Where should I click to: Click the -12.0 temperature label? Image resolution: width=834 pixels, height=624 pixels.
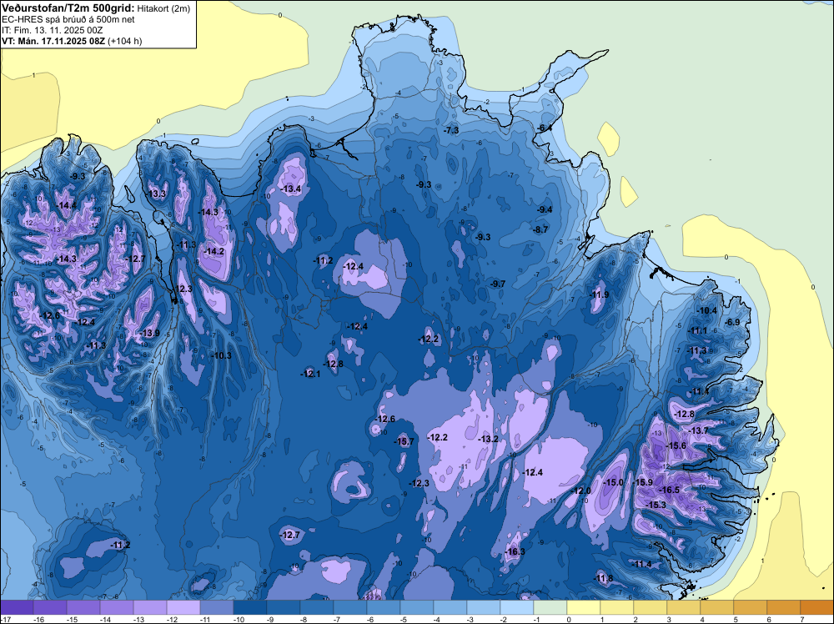pos(580,491)
